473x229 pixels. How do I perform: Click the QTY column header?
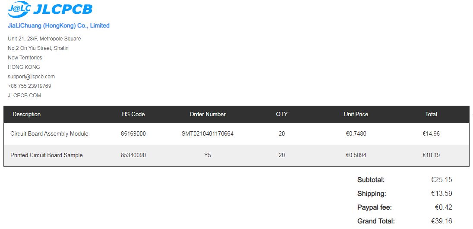point(282,114)
